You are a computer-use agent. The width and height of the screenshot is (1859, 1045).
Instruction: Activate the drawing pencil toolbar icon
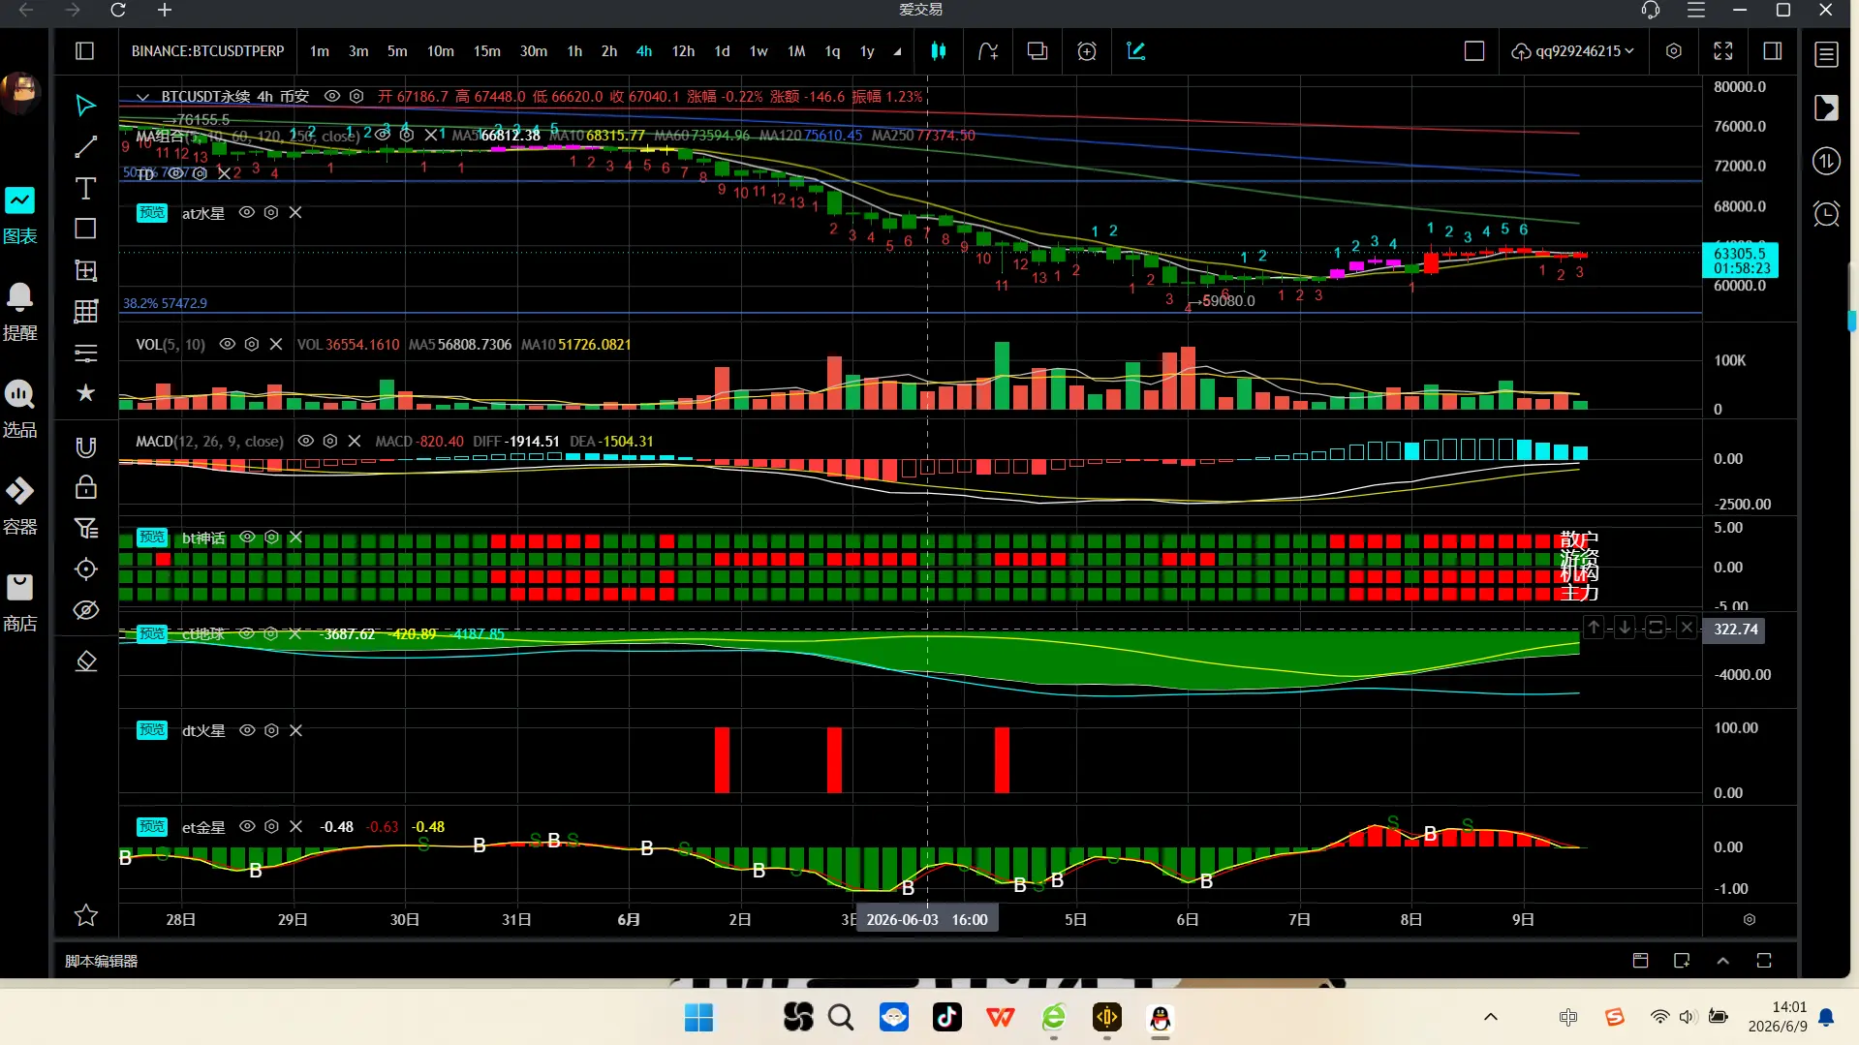(x=1136, y=51)
